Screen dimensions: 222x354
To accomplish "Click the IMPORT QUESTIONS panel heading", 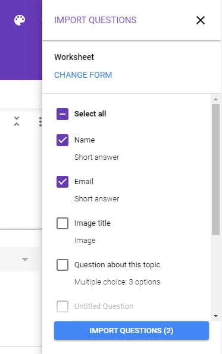I will (95, 20).
